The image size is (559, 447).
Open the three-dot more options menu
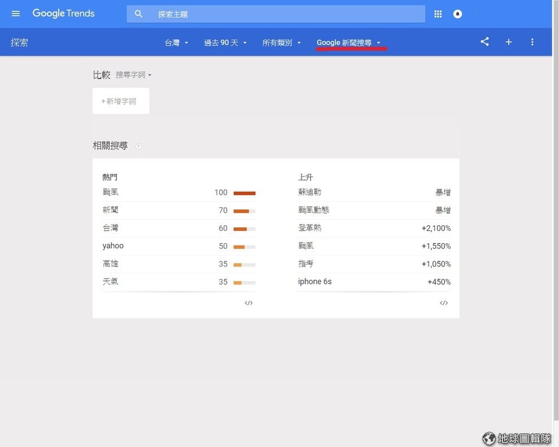pos(532,42)
